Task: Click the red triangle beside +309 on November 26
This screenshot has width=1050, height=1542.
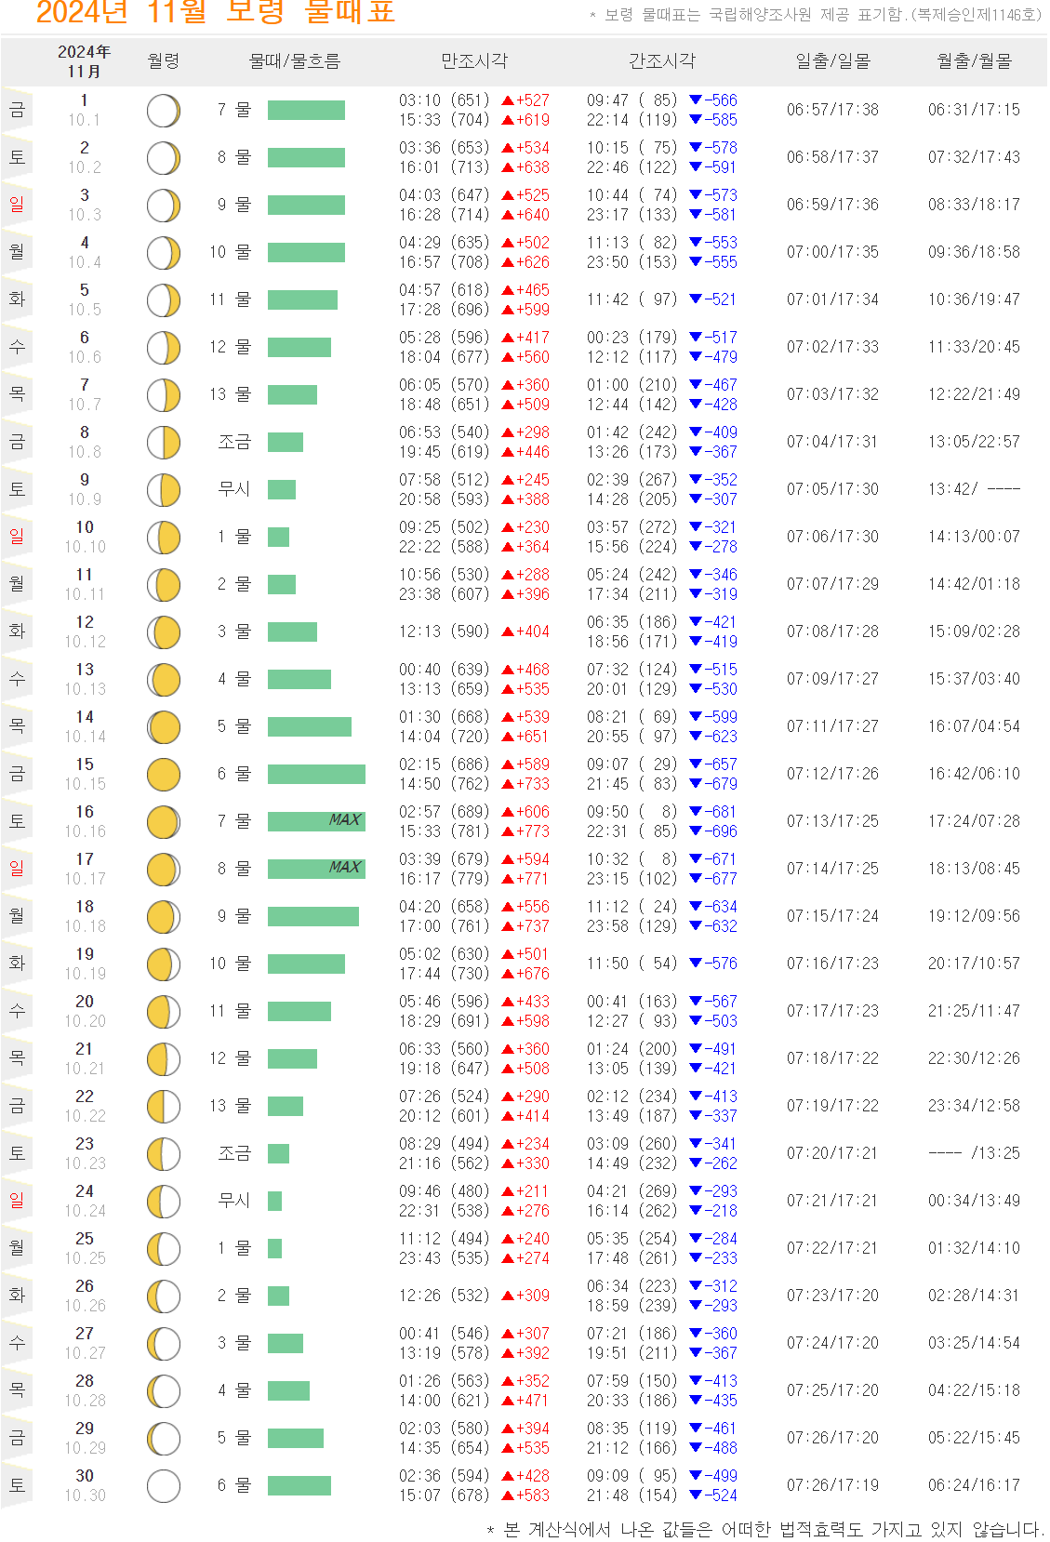Action: pyautogui.click(x=507, y=1296)
